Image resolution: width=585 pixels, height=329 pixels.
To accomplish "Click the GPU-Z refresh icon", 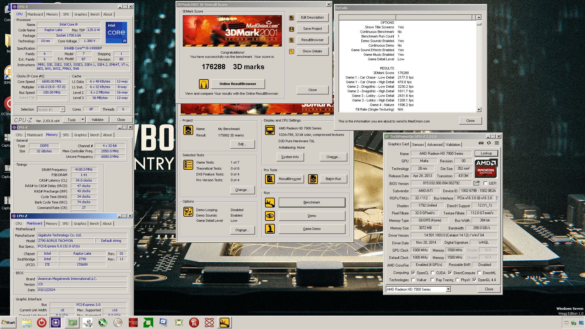I will [489, 143].
